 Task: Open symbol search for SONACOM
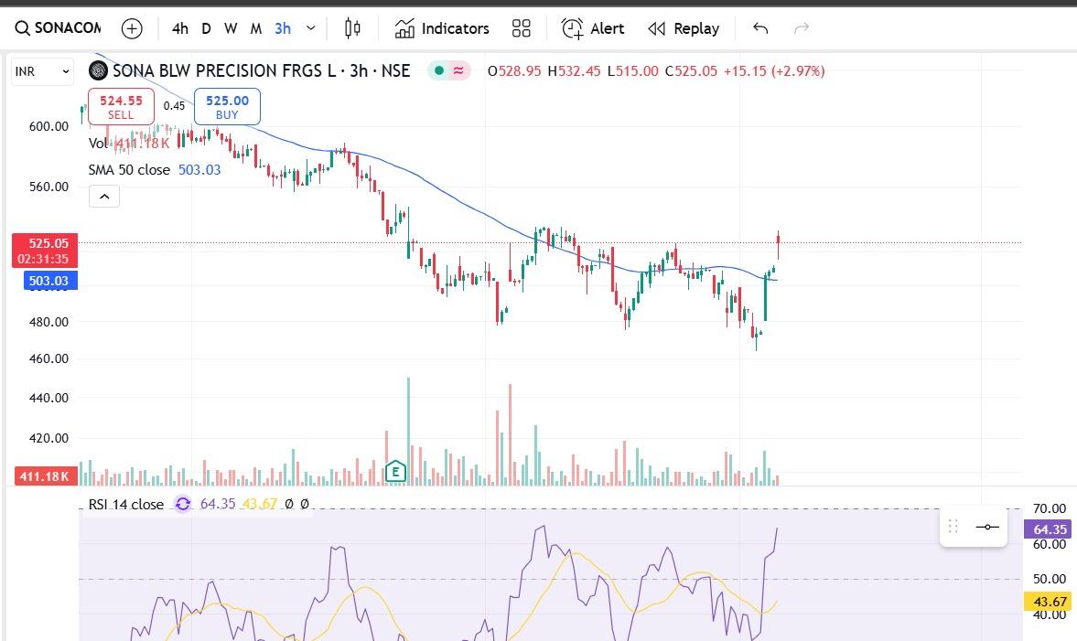point(58,28)
